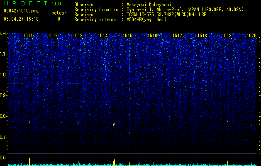Screen dimensions: 261x166
Task: Click the meteor echo below the 1513 label
Action: (x=78, y=122)
